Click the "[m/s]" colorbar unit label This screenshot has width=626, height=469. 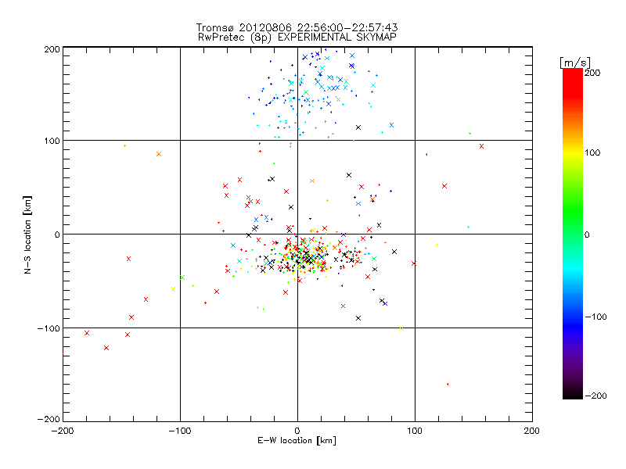(x=574, y=63)
